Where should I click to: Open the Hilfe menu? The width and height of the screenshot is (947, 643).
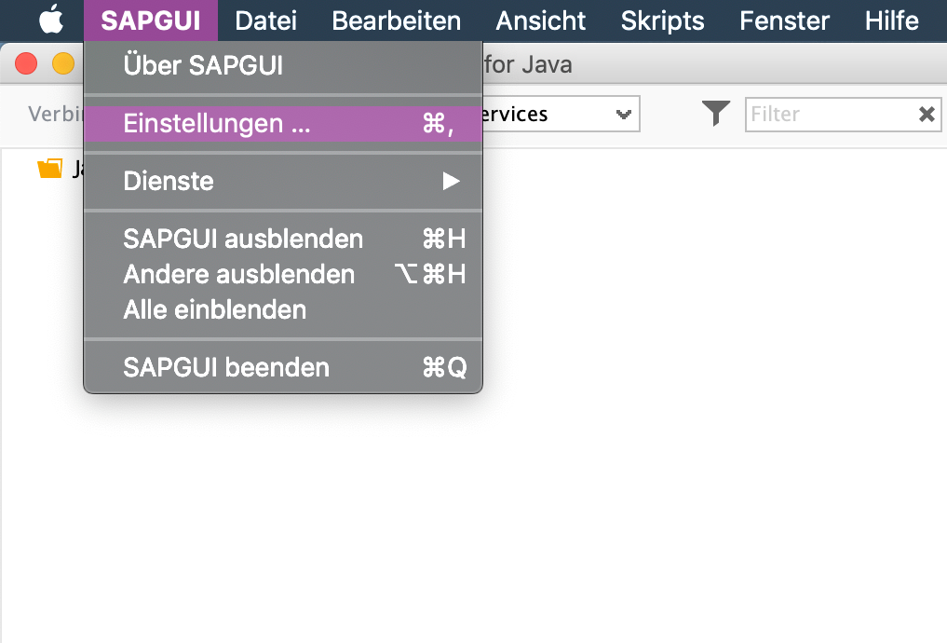coord(891,20)
